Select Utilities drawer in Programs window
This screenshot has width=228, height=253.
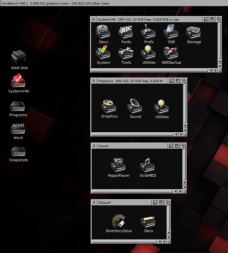[161, 107]
